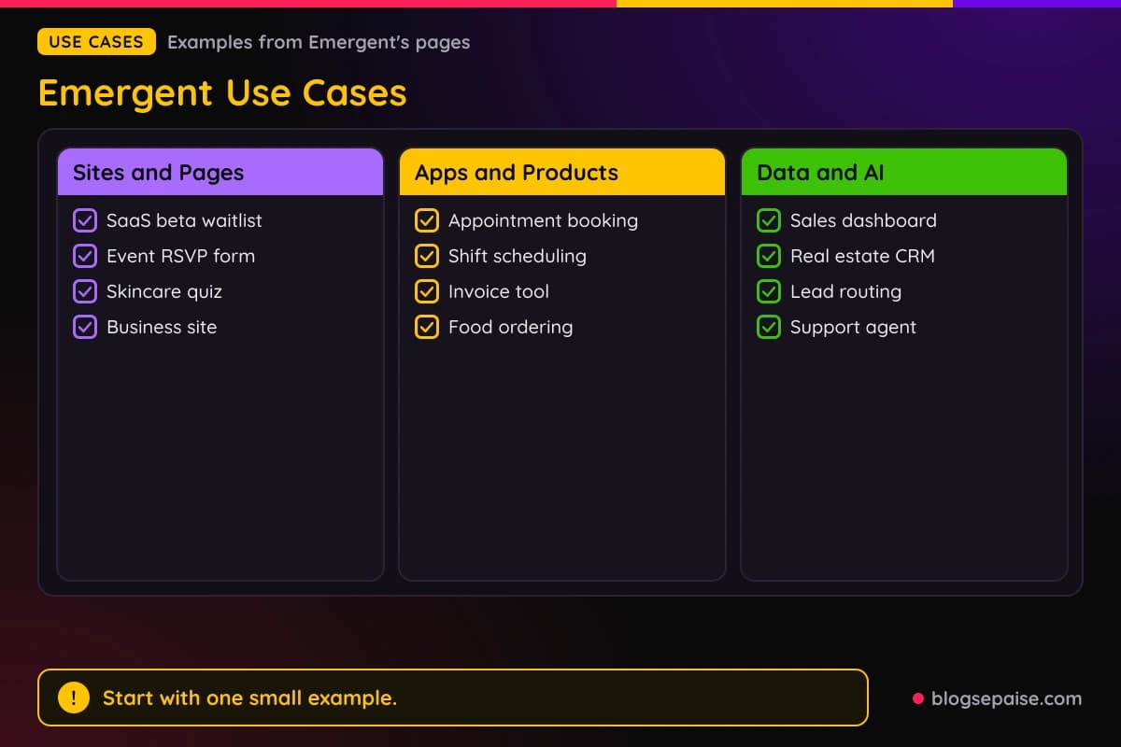Click the yellow exclamation warning icon
The height and width of the screenshot is (747, 1121).
74,698
